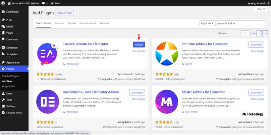The width and height of the screenshot is (271, 135).
Task: Open Howdy showmik account menu
Action: (x=258, y=3)
